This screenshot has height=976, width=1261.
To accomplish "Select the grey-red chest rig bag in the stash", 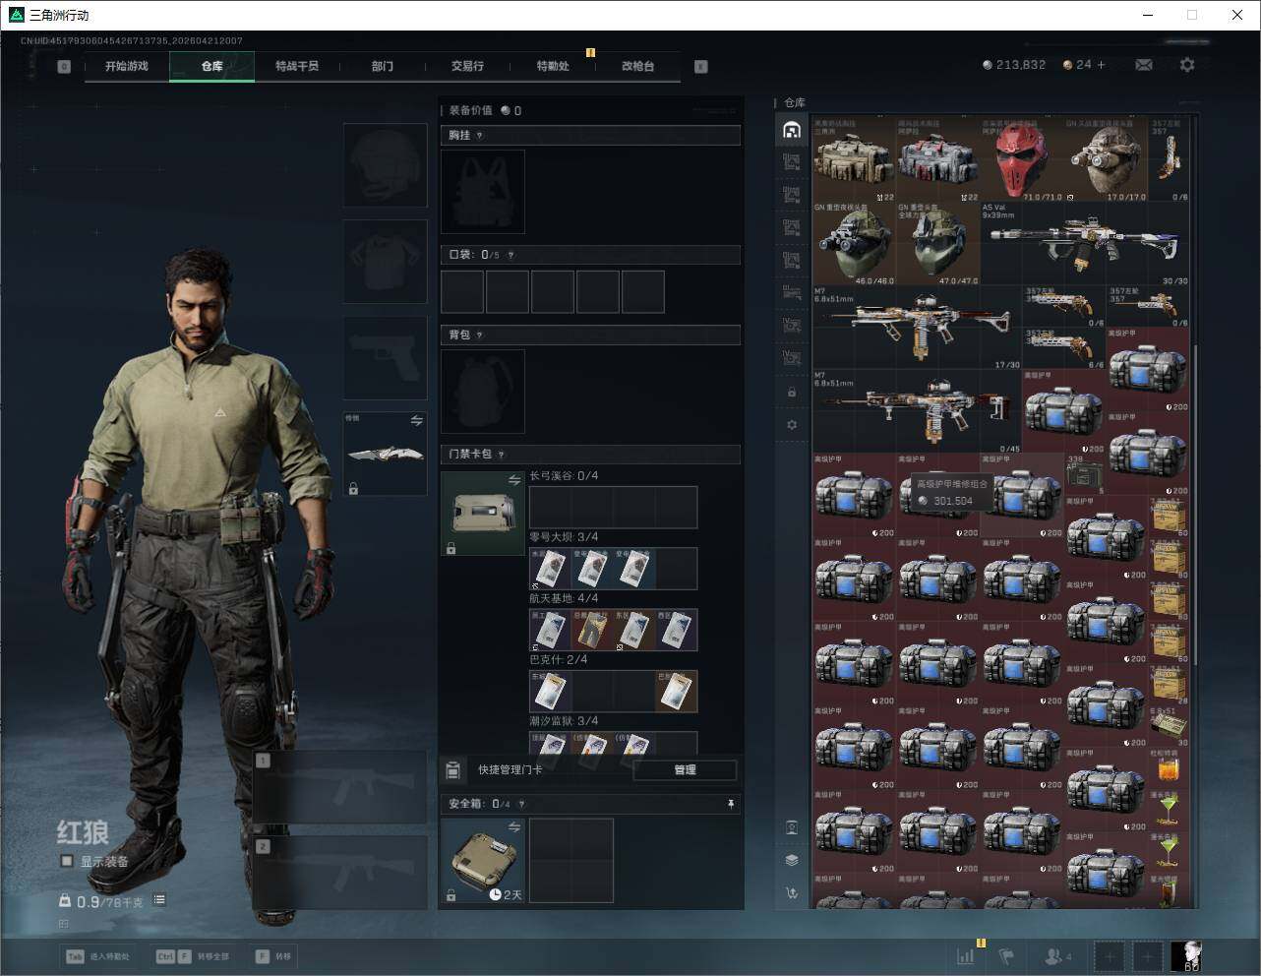I will pyautogui.click(x=938, y=160).
